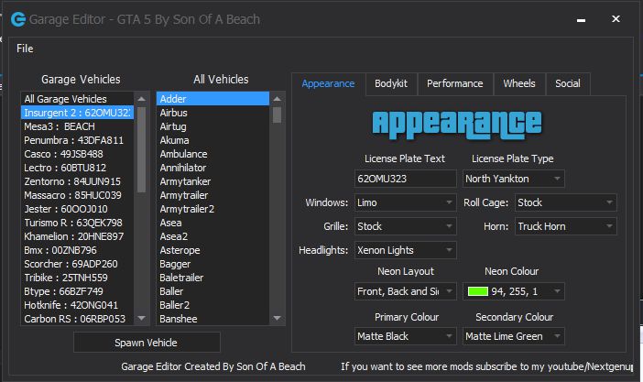
Task: Select Insurgent 2 in Garage Vehicles
Action: 77,113
